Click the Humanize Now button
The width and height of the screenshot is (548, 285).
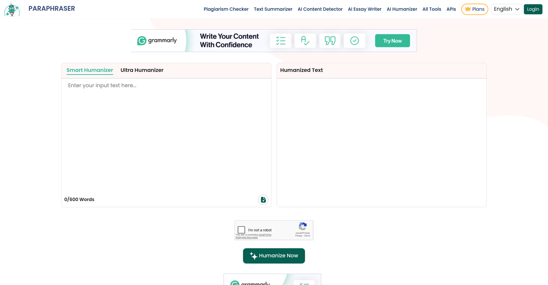point(274,256)
